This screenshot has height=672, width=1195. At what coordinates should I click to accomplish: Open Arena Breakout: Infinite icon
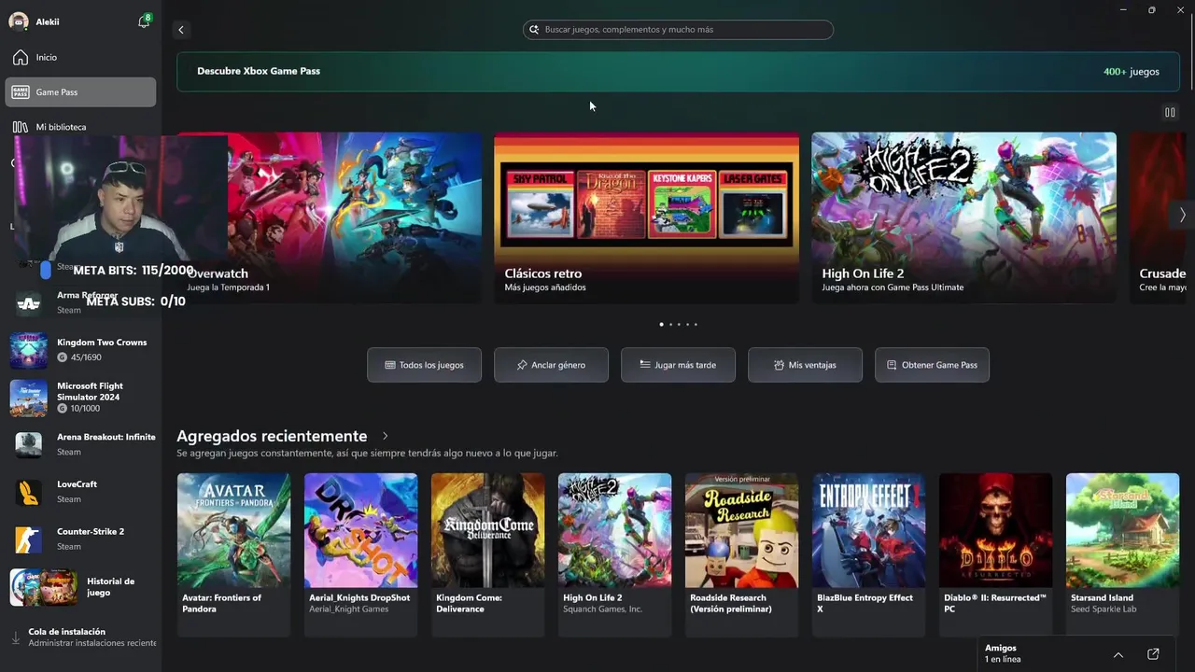[28, 445]
